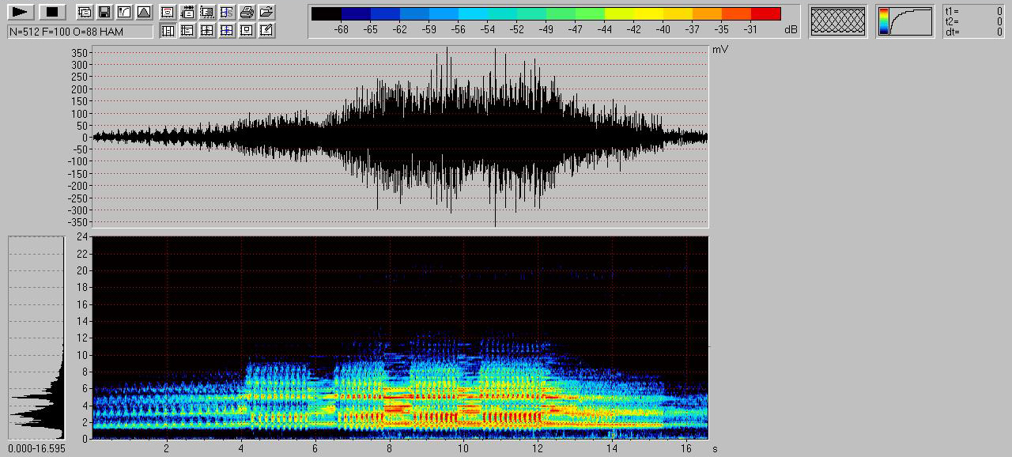Click the icon with blue line and S
Screen dimensions: 1012x457
(x=227, y=12)
